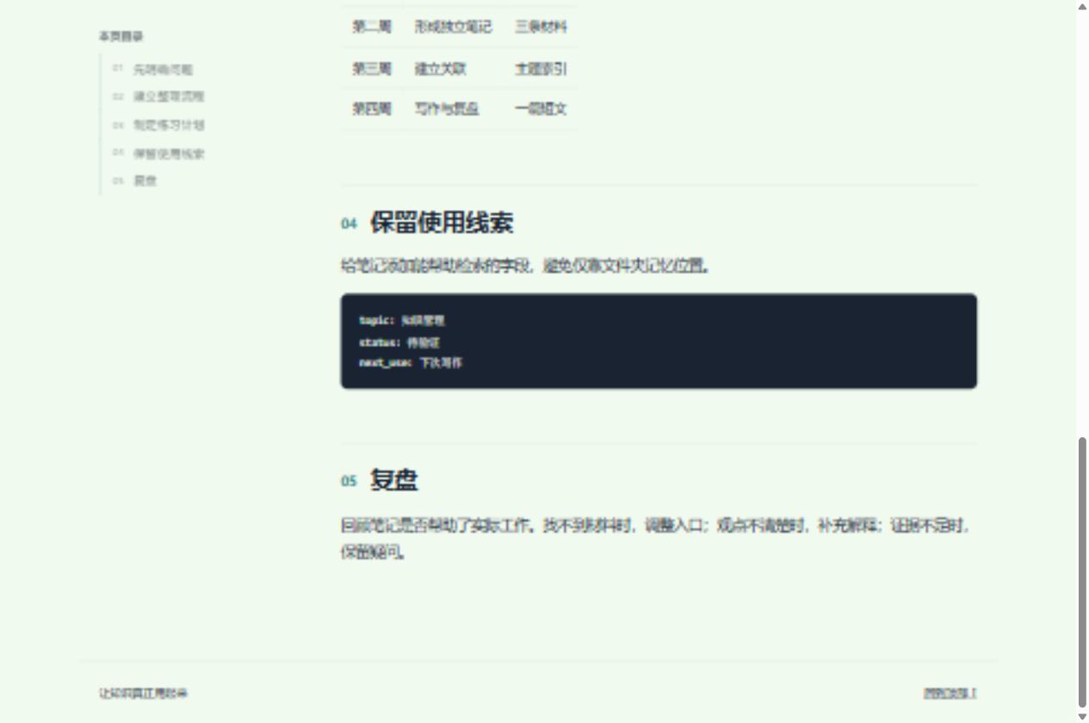Click the scrollbar down arrow
This screenshot has height=723, width=1089.
1082,716
